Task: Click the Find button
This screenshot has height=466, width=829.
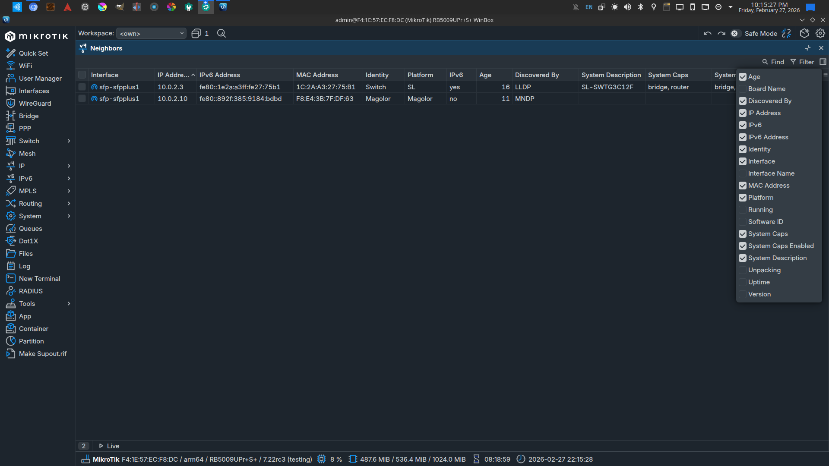Action: pos(773,62)
